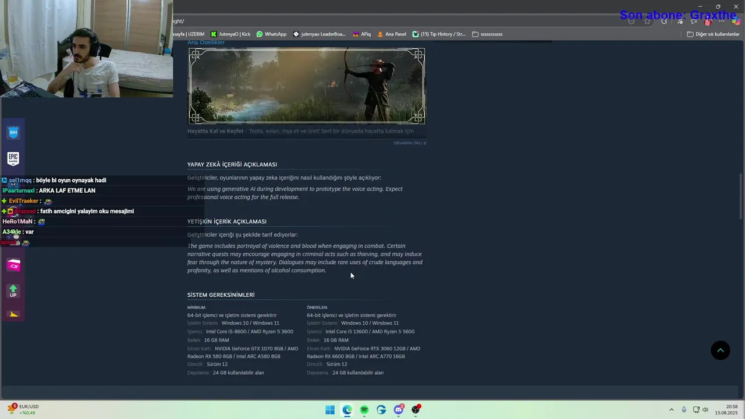Open the WhatsApp bookmark
Image resolution: width=745 pixels, height=419 pixels.
[x=271, y=34]
